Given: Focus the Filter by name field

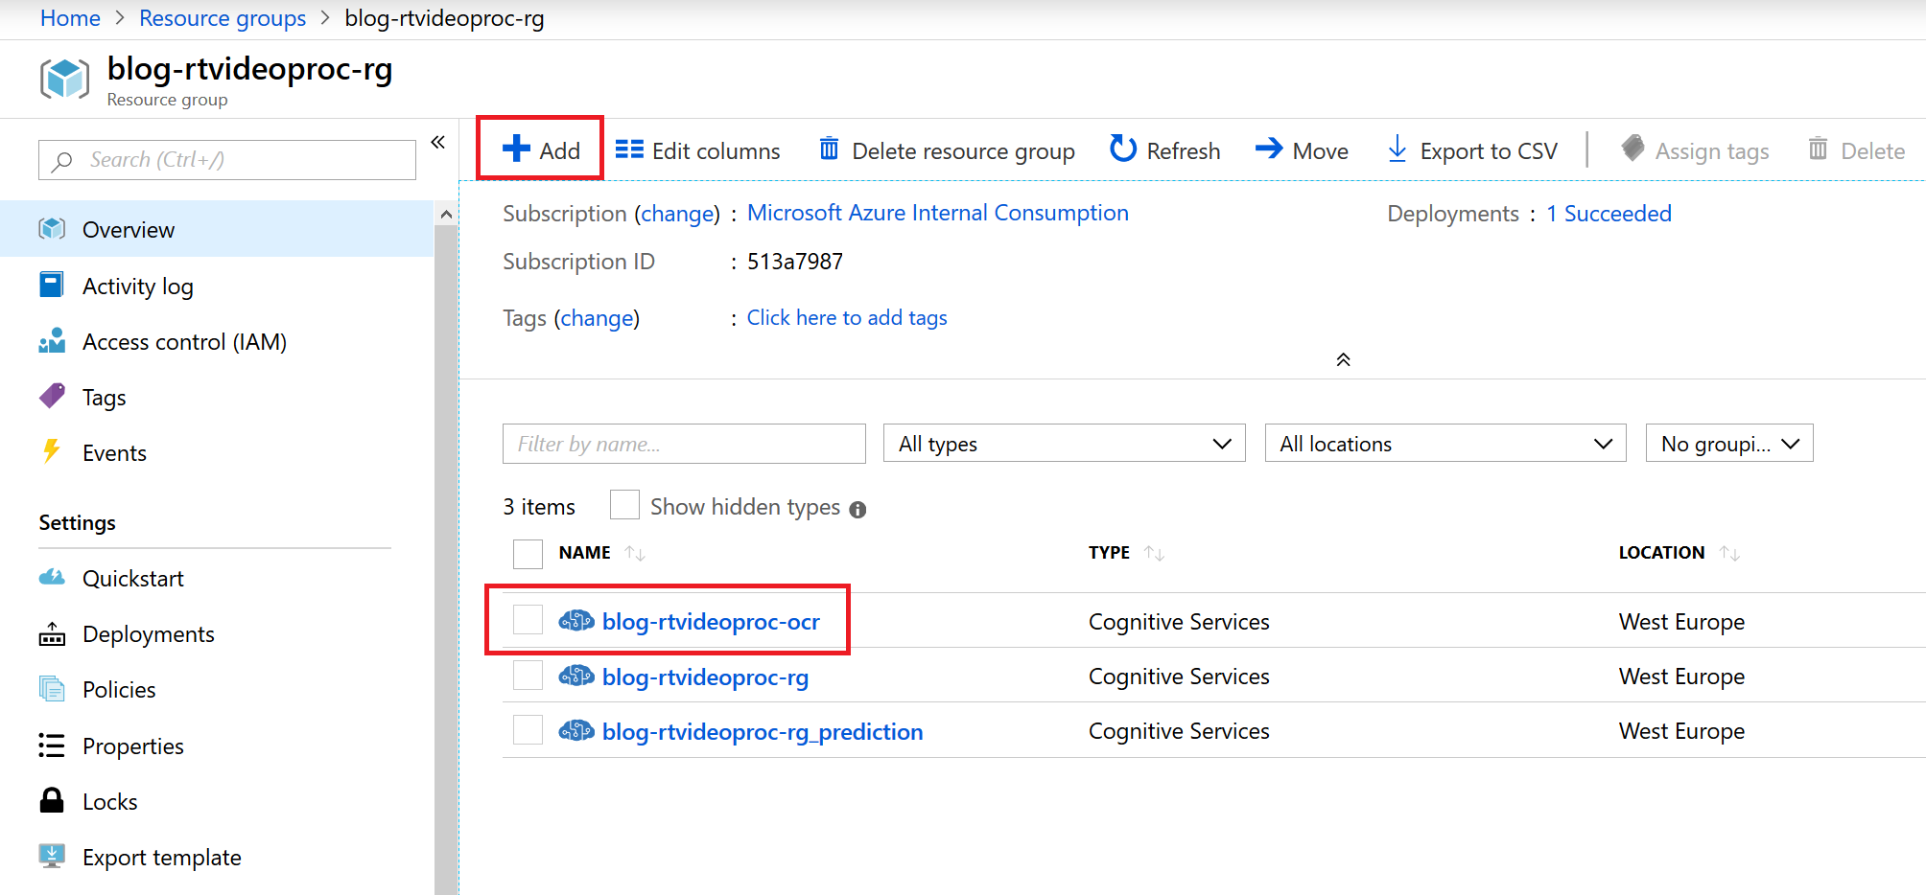Looking at the screenshot, I should point(683,444).
